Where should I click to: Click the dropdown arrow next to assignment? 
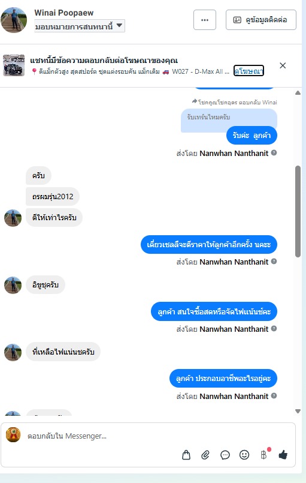pos(119,25)
